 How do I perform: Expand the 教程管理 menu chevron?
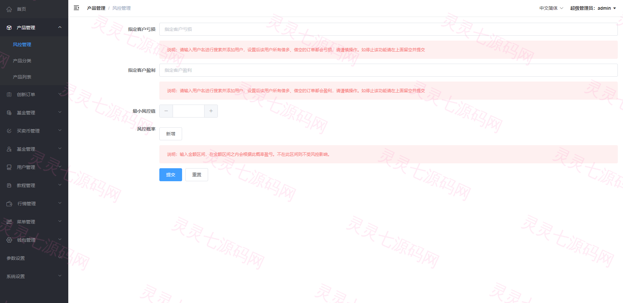tap(60, 185)
